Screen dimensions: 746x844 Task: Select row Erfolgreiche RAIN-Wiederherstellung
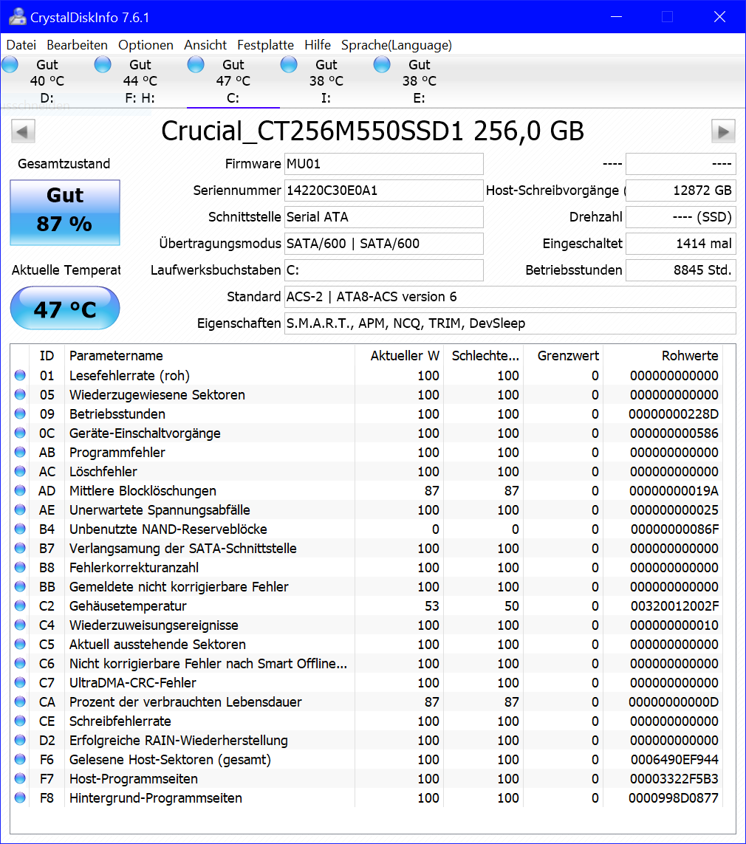(x=367, y=740)
